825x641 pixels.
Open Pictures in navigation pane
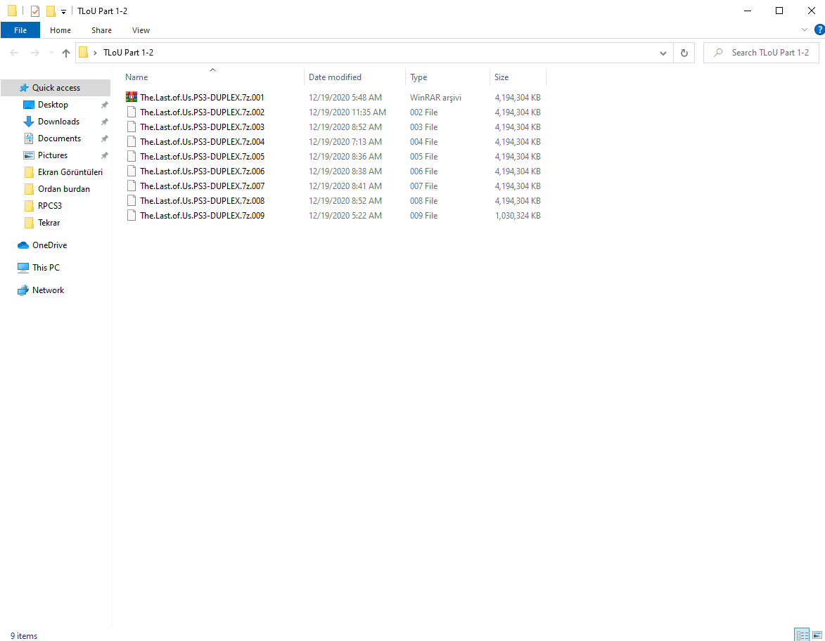click(x=53, y=155)
